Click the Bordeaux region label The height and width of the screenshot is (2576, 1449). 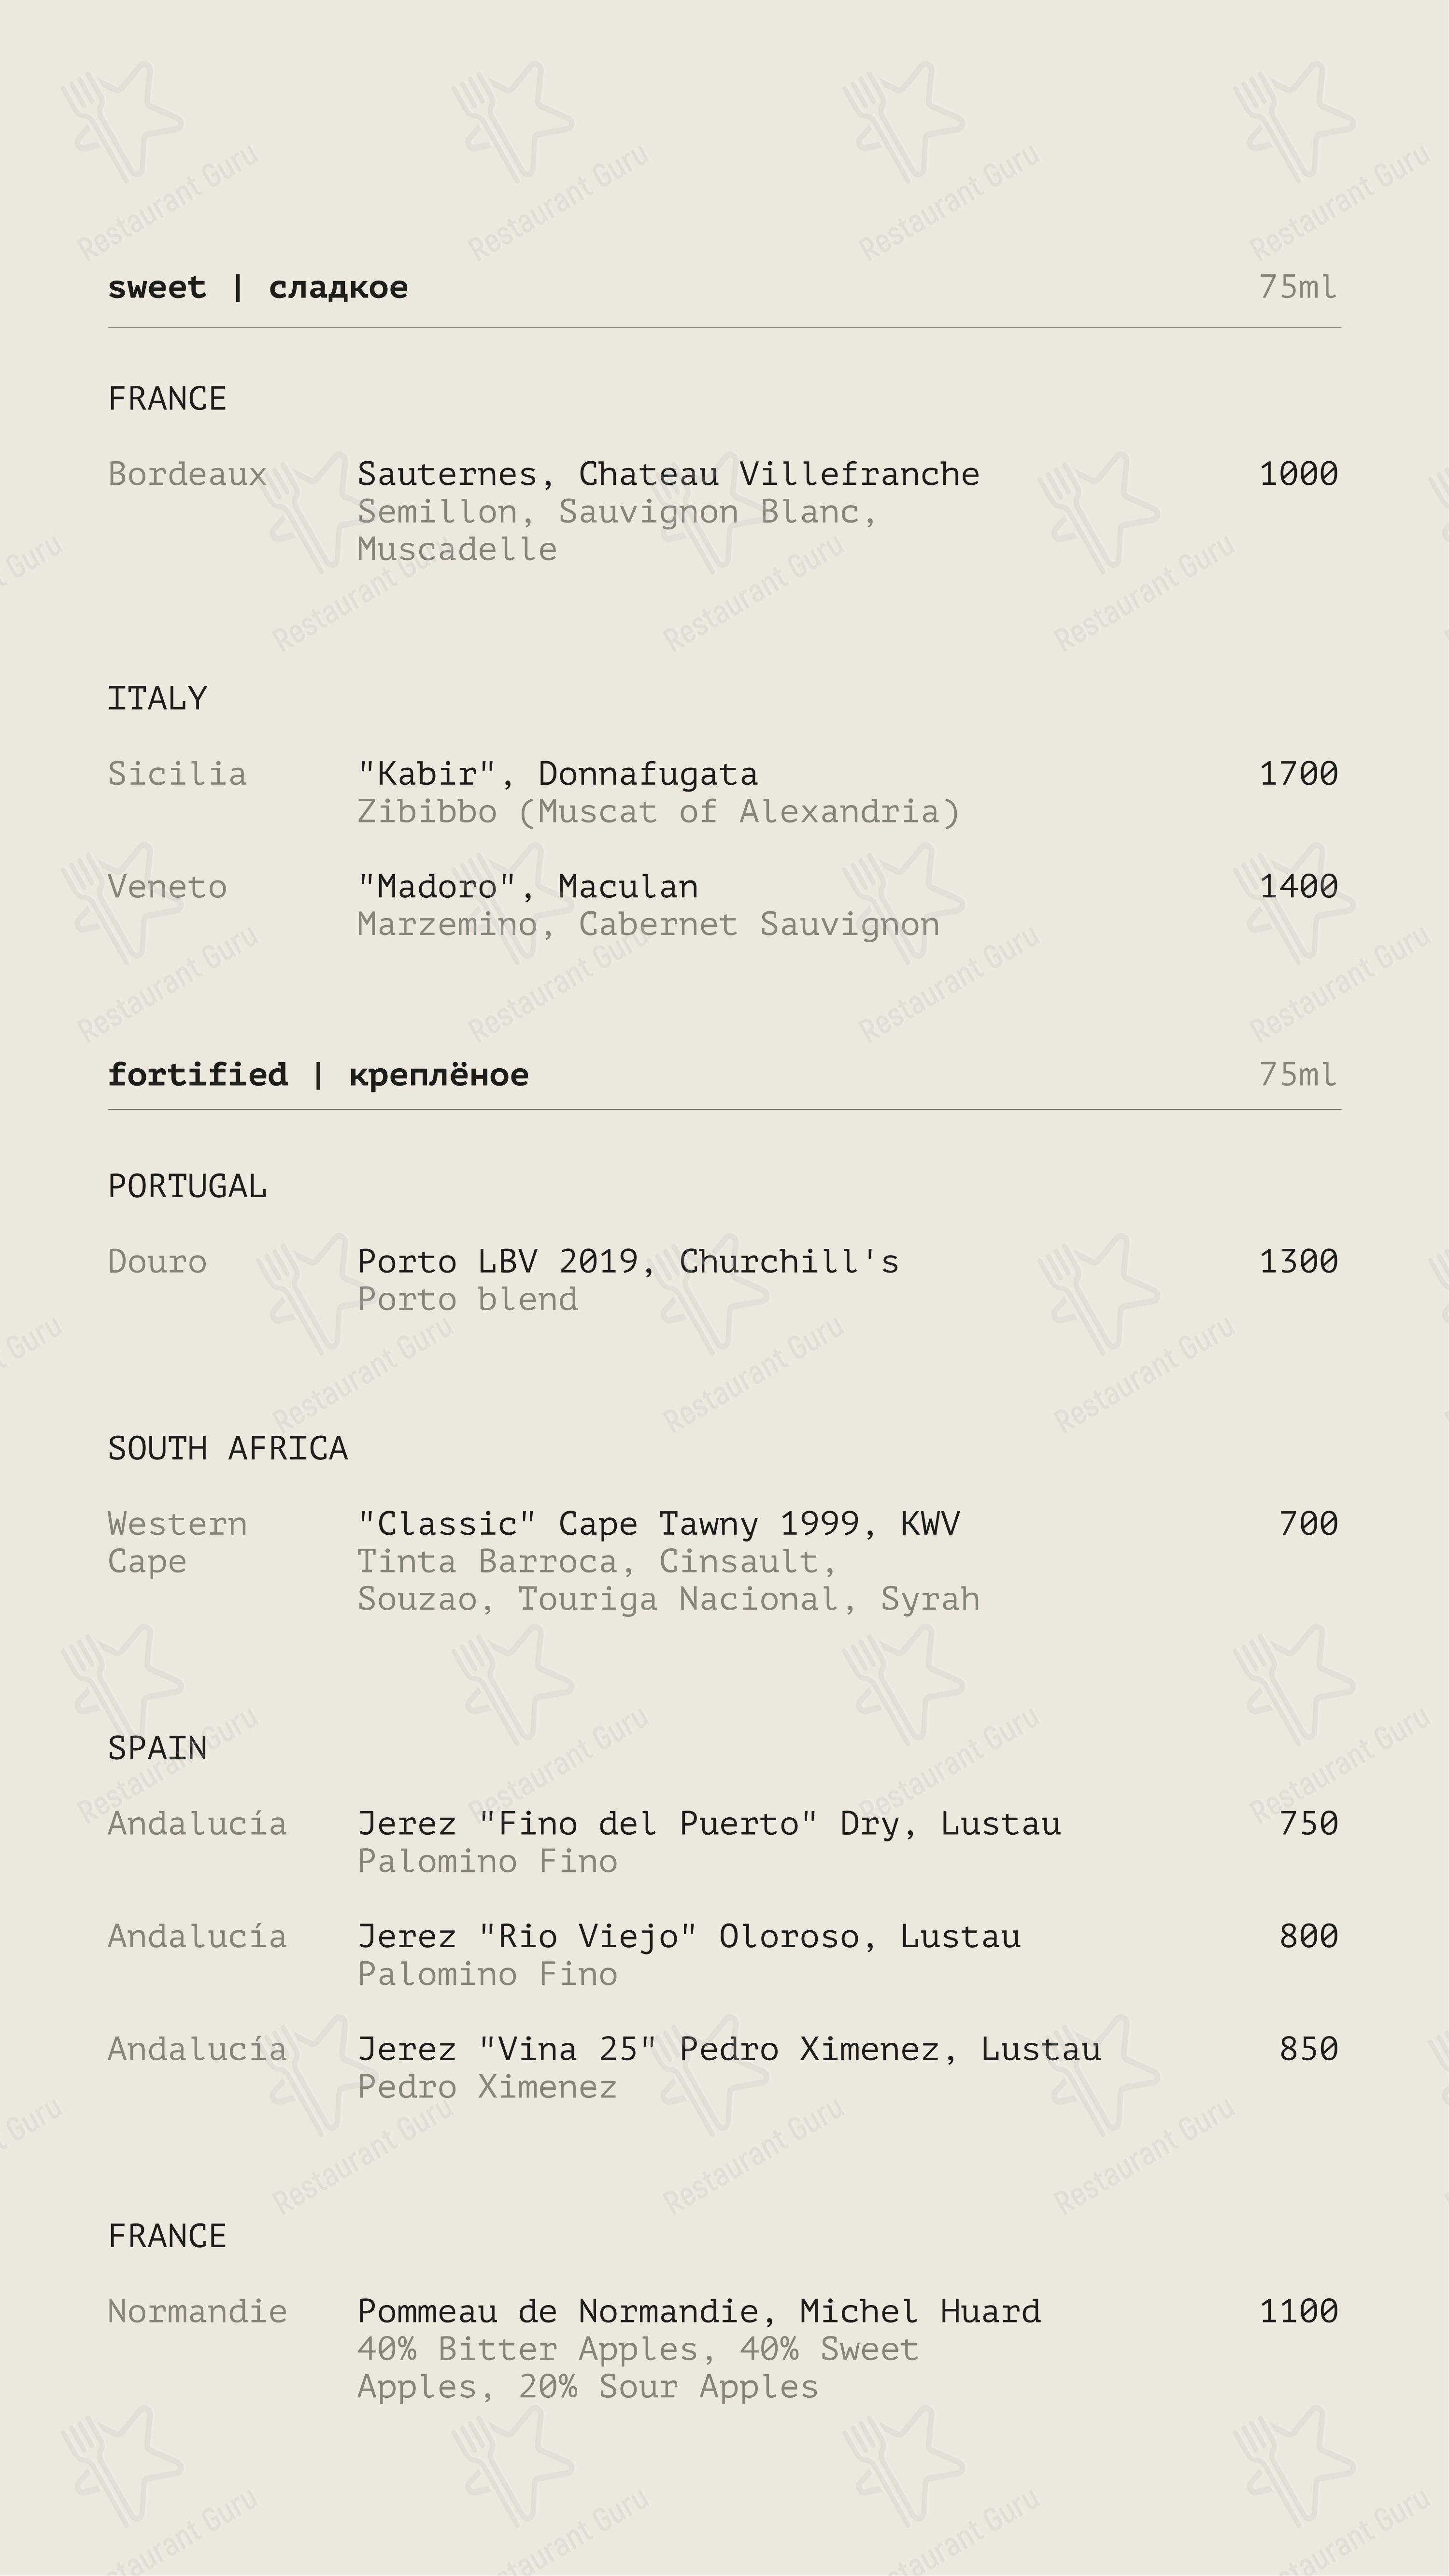pos(187,474)
